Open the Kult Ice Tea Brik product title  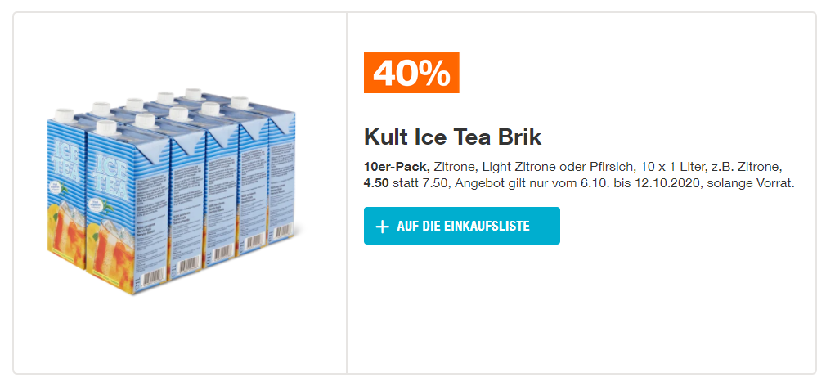click(x=452, y=138)
